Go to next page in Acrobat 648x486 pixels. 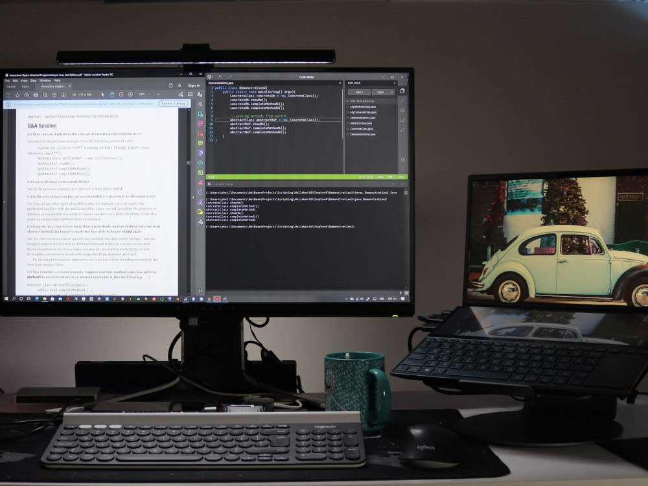[64, 95]
